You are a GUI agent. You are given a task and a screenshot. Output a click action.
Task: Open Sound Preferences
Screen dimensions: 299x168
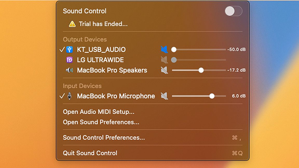[x=101, y=122]
